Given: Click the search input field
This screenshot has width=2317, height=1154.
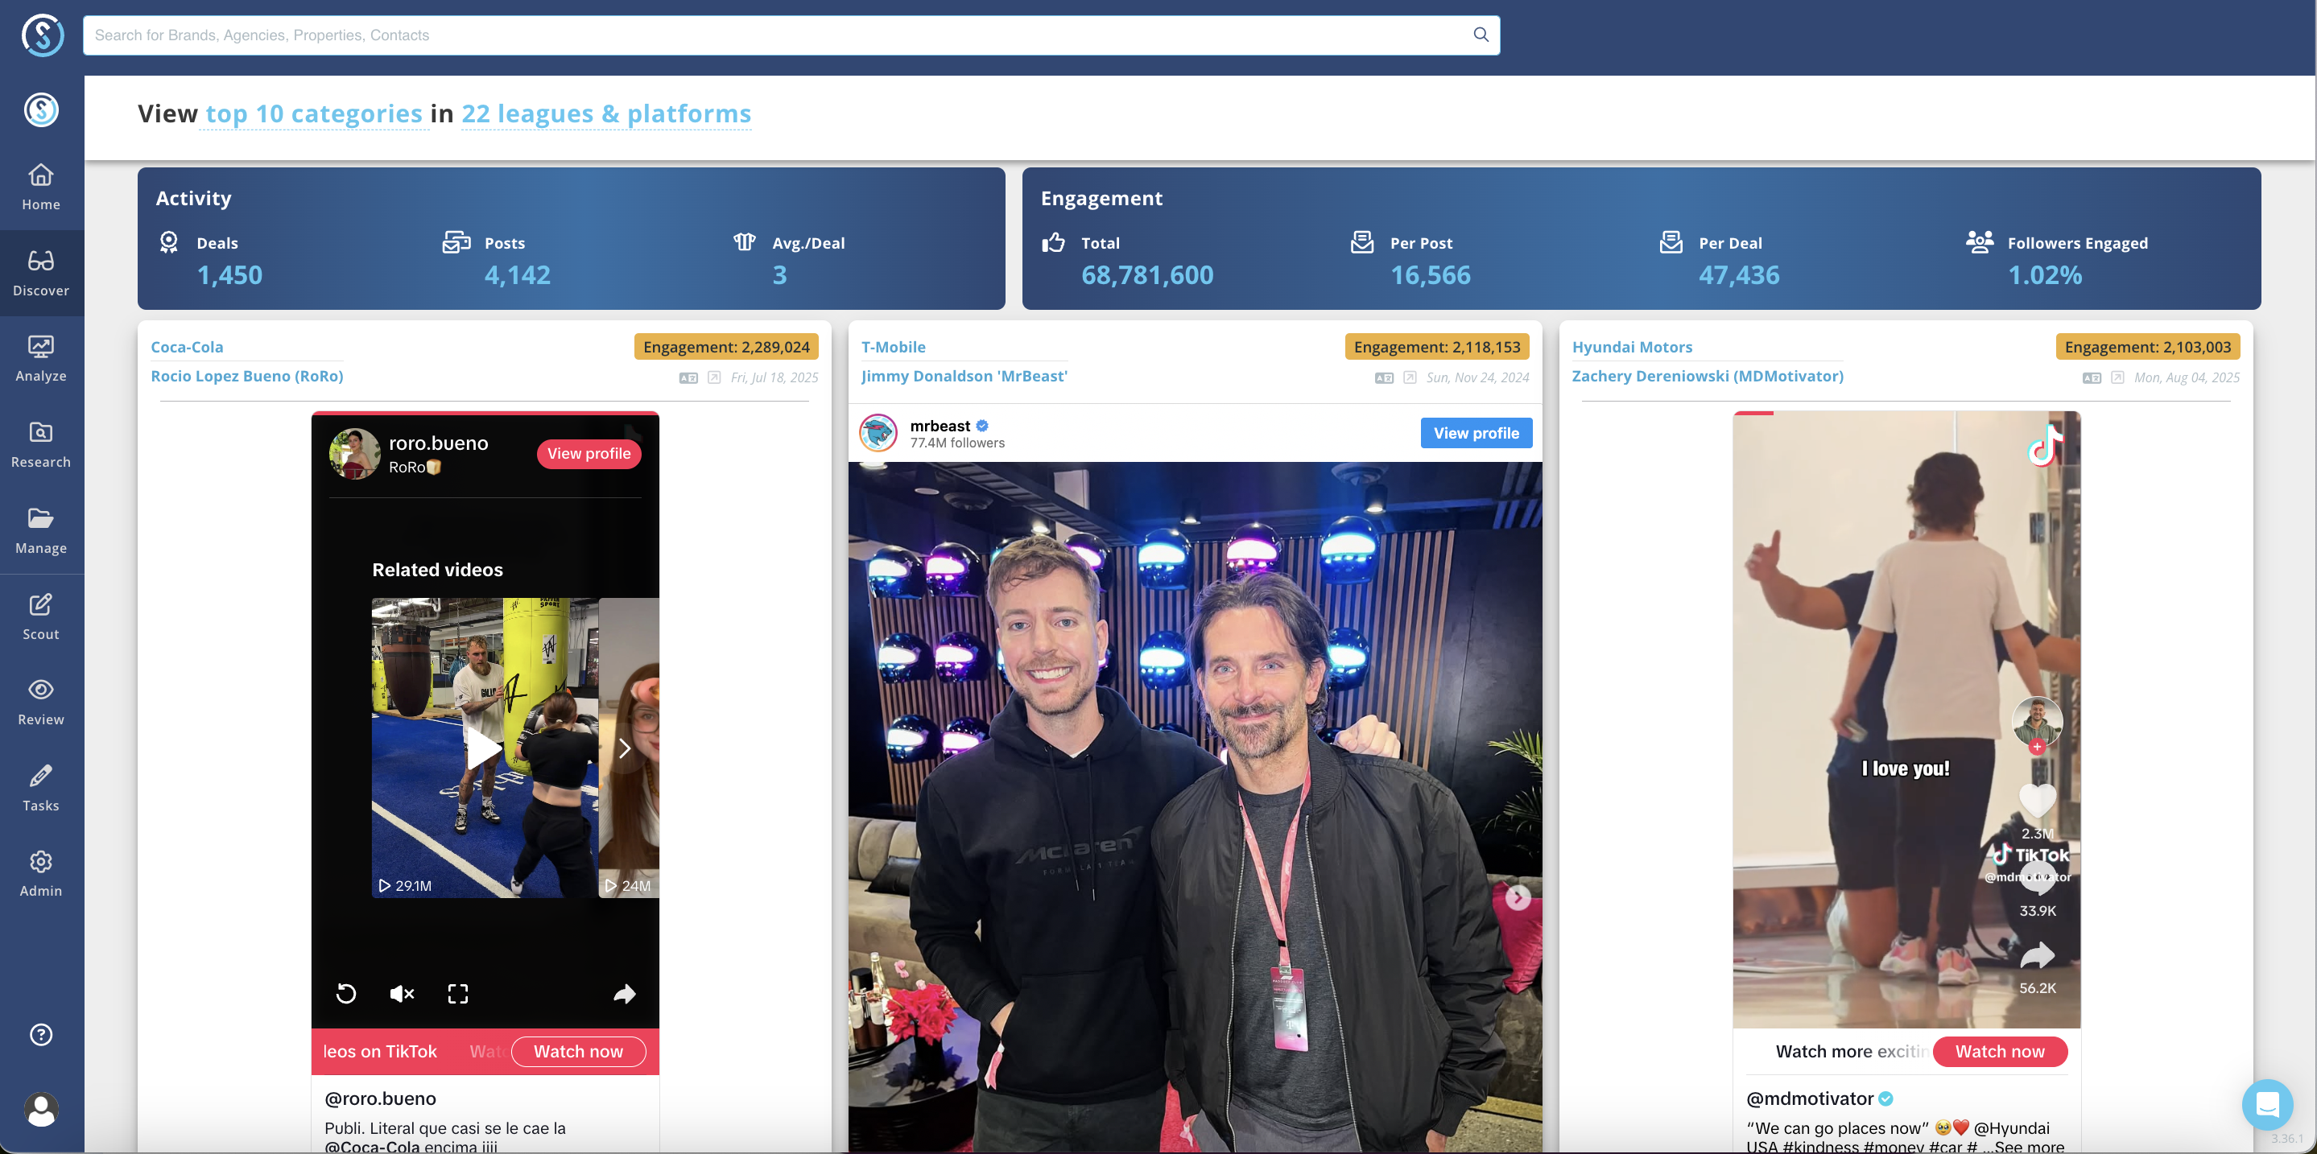Looking at the screenshot, I should coord(791,35).
